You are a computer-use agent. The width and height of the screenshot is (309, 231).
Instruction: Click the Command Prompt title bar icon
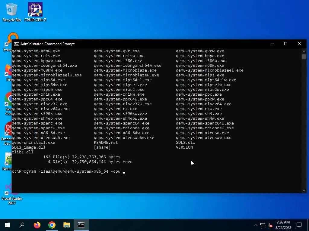coord(17,44)
